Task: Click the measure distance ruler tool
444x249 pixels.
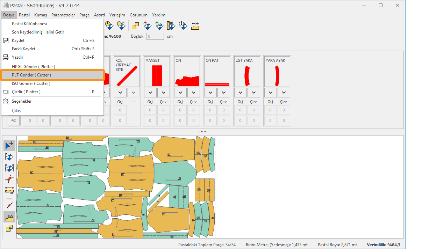Action: 9,190
